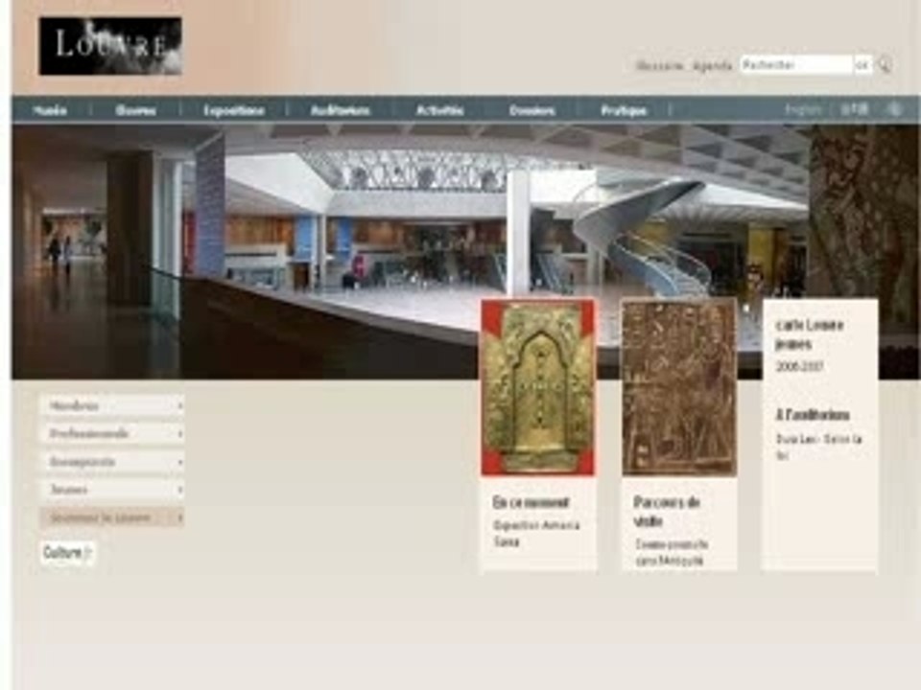Open the Agenda link
Viewport: 921px width, 690px height.
(712, 66)
